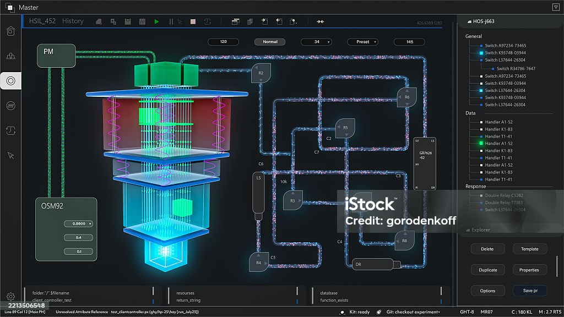The height and width of the screenshot is (317, 564).
Task: Click the 0.1 field in OSM92
Action: point(78,252)
